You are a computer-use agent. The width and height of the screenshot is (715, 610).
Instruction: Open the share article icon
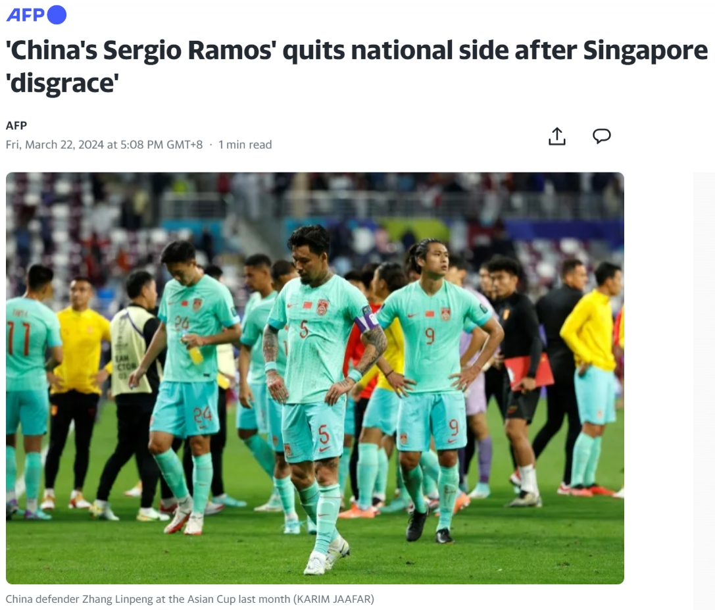point(556,136)
